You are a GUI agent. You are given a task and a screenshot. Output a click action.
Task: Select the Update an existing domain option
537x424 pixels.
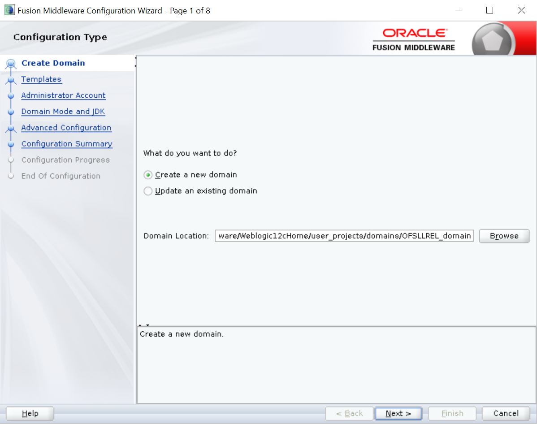point(148,191)
